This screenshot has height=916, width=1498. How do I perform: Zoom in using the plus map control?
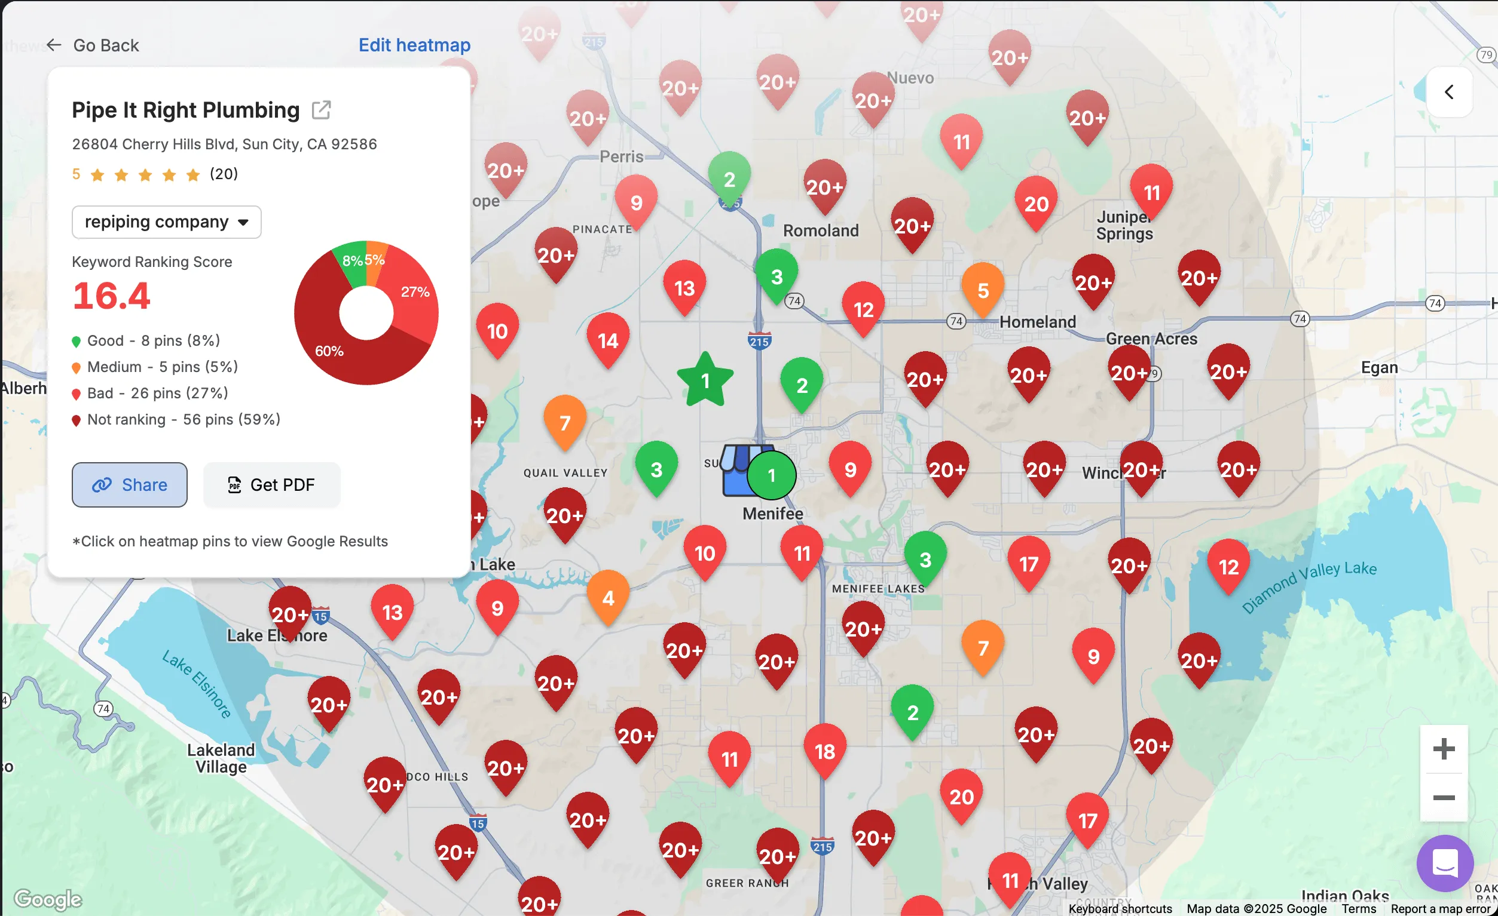click(x=1444, y=748)
